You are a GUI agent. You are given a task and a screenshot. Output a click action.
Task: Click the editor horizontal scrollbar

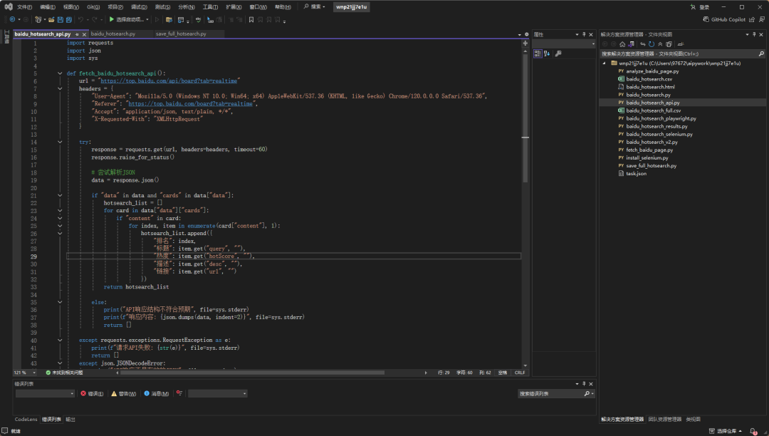point(253,373)
